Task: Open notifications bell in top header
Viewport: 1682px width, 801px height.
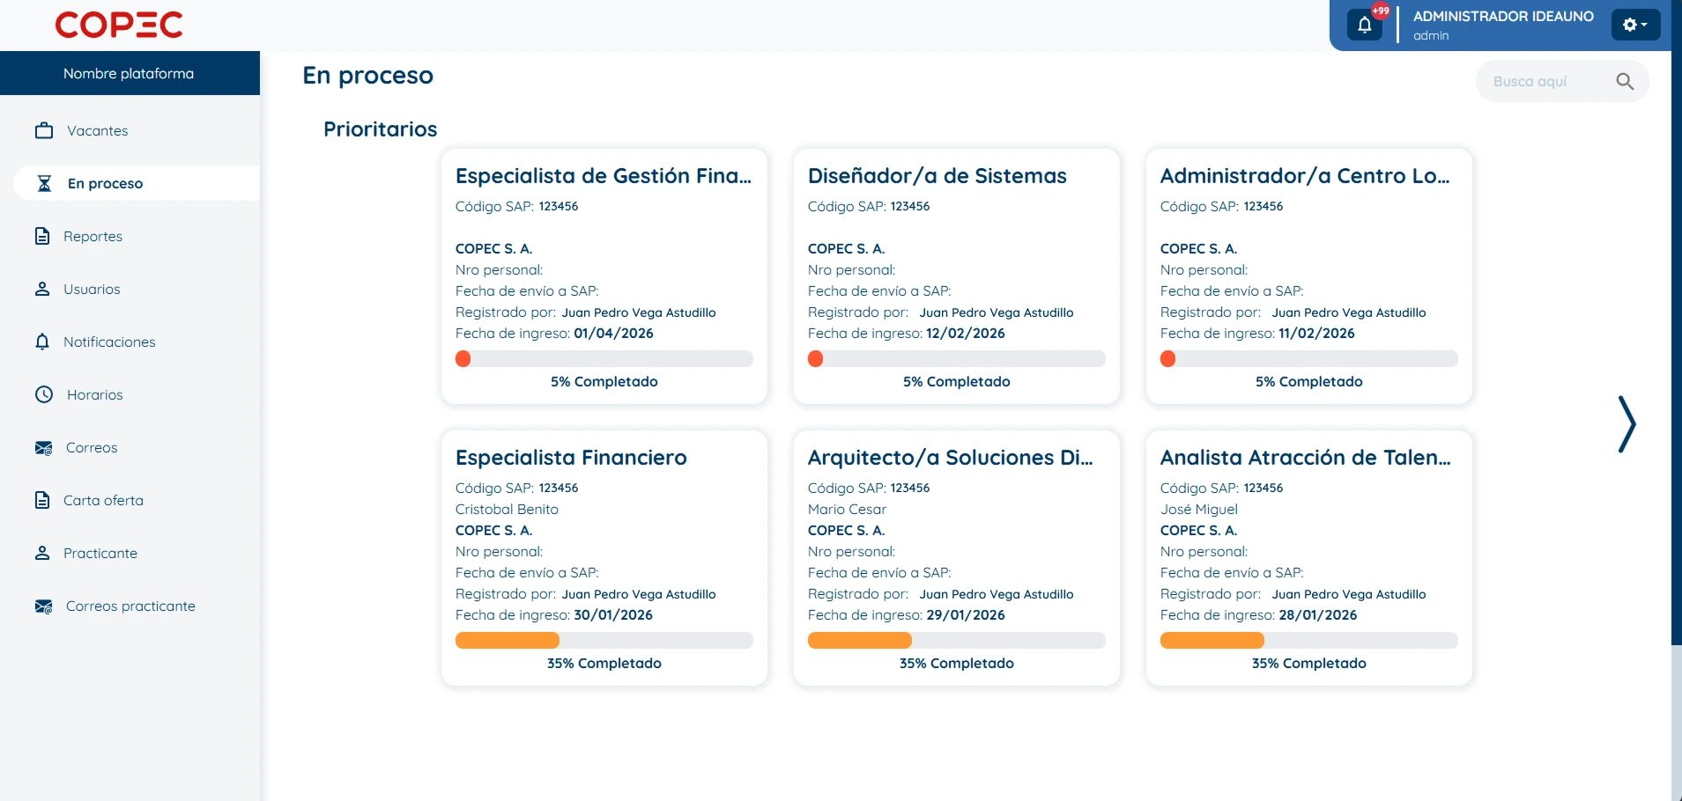Action: tap(1364, 25)
